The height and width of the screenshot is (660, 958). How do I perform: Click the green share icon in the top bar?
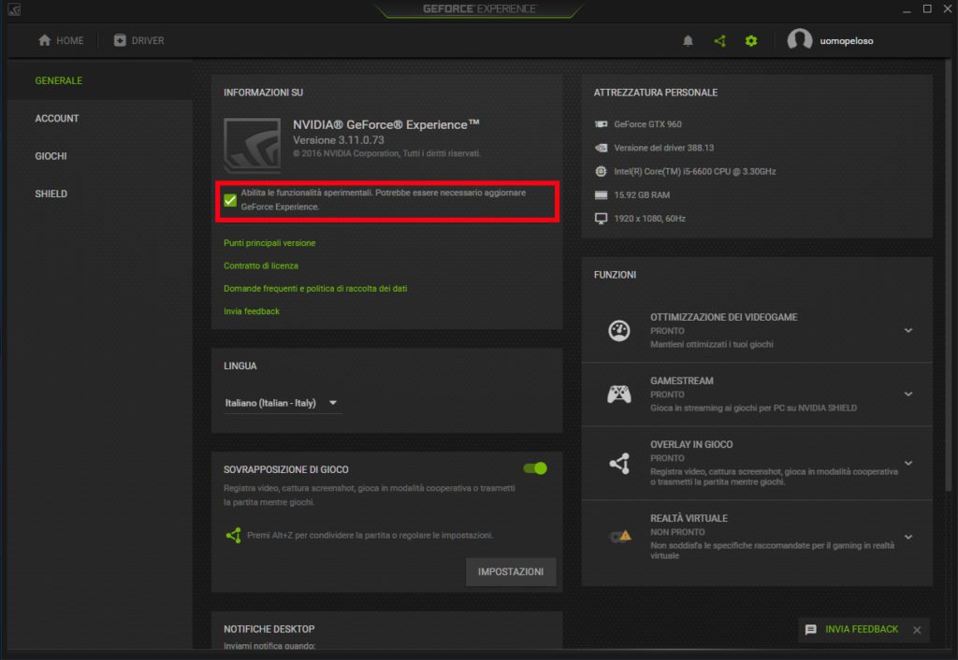720,40
